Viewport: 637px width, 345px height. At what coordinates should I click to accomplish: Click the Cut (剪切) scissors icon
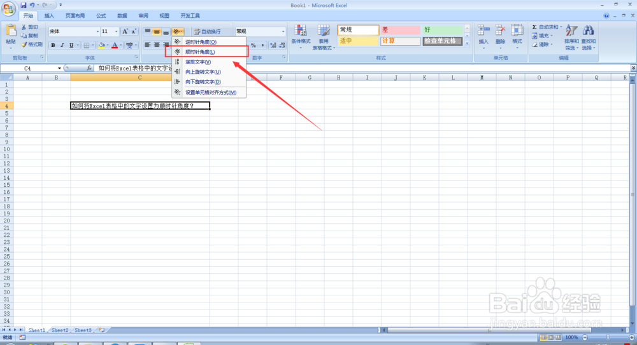coord(24,27)
